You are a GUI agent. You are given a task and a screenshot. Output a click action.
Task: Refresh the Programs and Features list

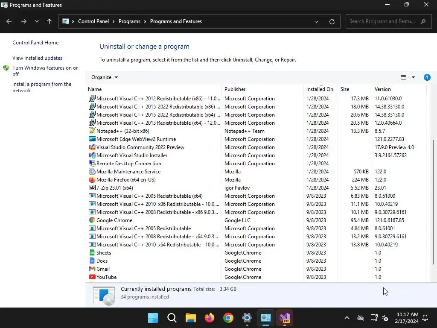click(x=332, y=22)
